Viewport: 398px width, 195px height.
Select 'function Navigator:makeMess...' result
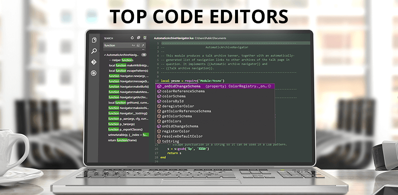pos(129,92)
